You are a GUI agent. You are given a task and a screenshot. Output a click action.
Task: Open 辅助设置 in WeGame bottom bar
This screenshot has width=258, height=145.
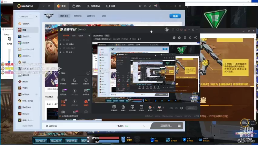(x=51, y=126)
